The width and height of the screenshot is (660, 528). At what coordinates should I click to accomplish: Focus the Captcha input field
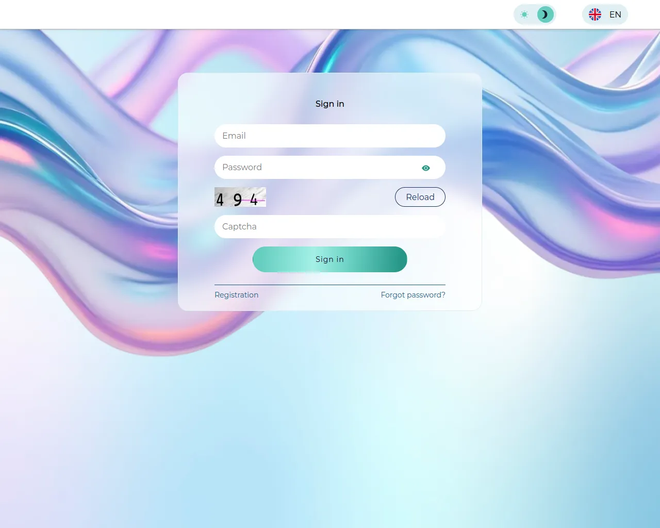pyautogui.click(x=330, y=226)
